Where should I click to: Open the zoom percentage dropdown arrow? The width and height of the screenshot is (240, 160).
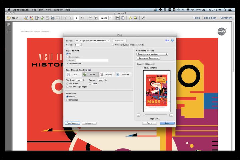(110, 18)
